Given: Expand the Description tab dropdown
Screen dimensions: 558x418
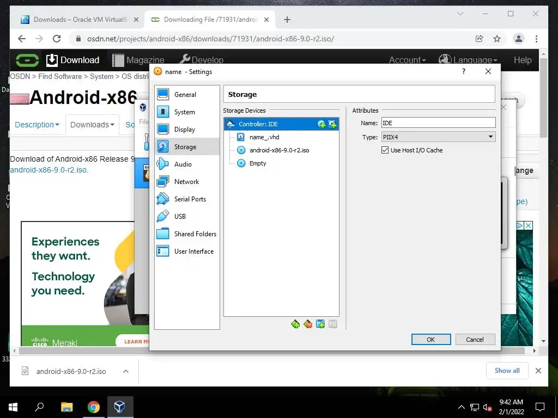Looking at the screenshot, I should coord(37,125).
